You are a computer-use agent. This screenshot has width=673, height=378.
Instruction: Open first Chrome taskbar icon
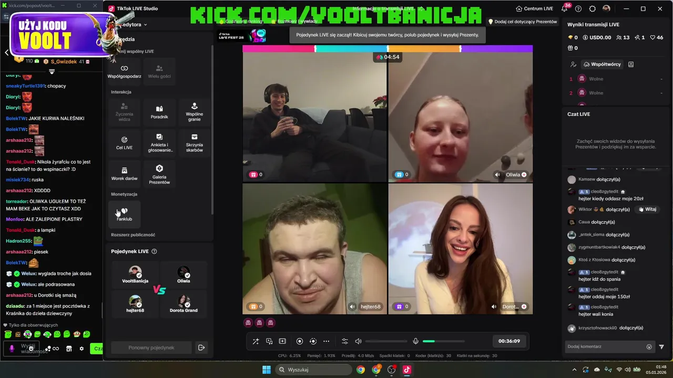coord(360,370)
